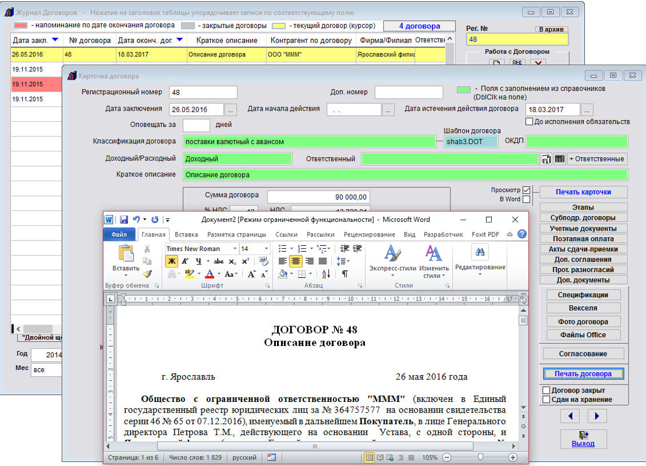Go to next contract with right arrow
This screenshot has width=646, height=466.
597,416
